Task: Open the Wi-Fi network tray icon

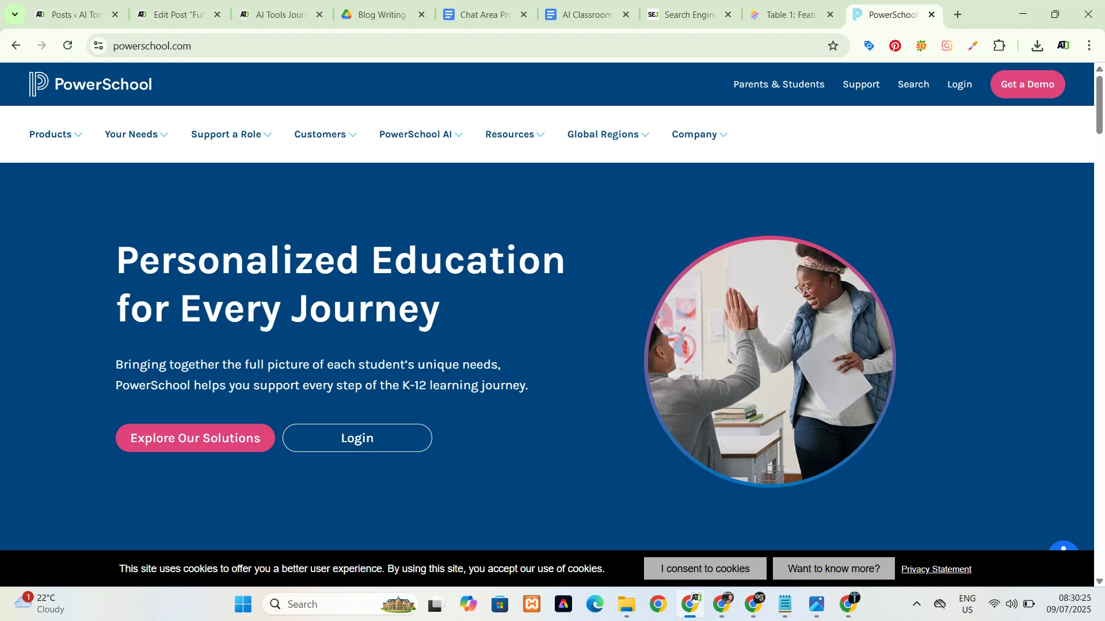Action: [994, 604]
